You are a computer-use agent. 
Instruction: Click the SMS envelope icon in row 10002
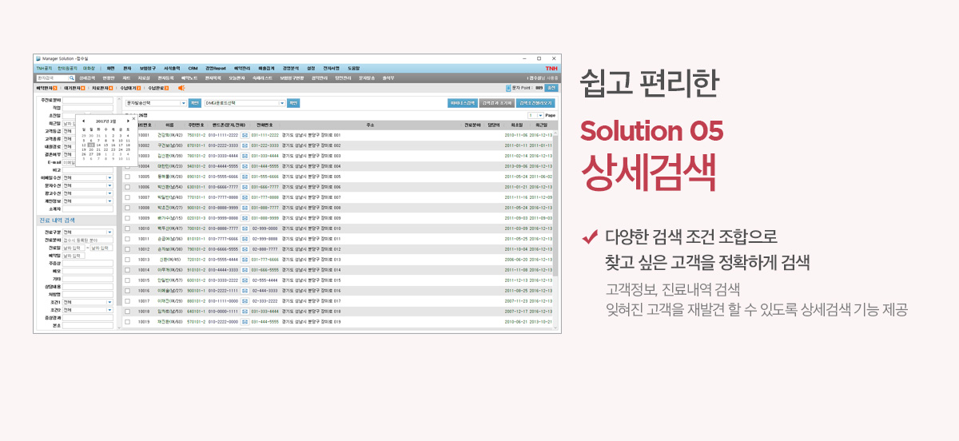pos(245,145)
